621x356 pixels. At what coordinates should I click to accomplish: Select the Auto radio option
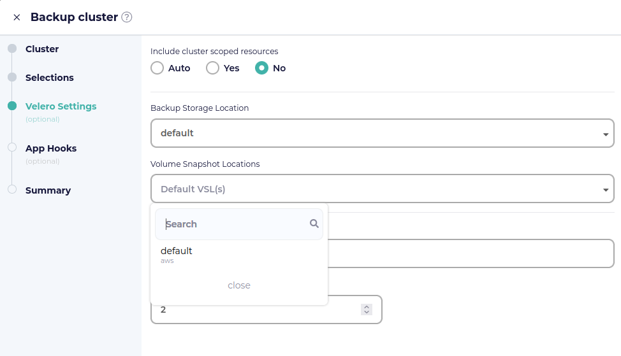point(157,68)
